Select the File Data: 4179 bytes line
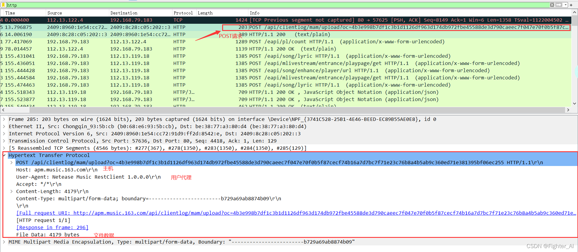Viewport: 578px width, 252px height. 48,235
